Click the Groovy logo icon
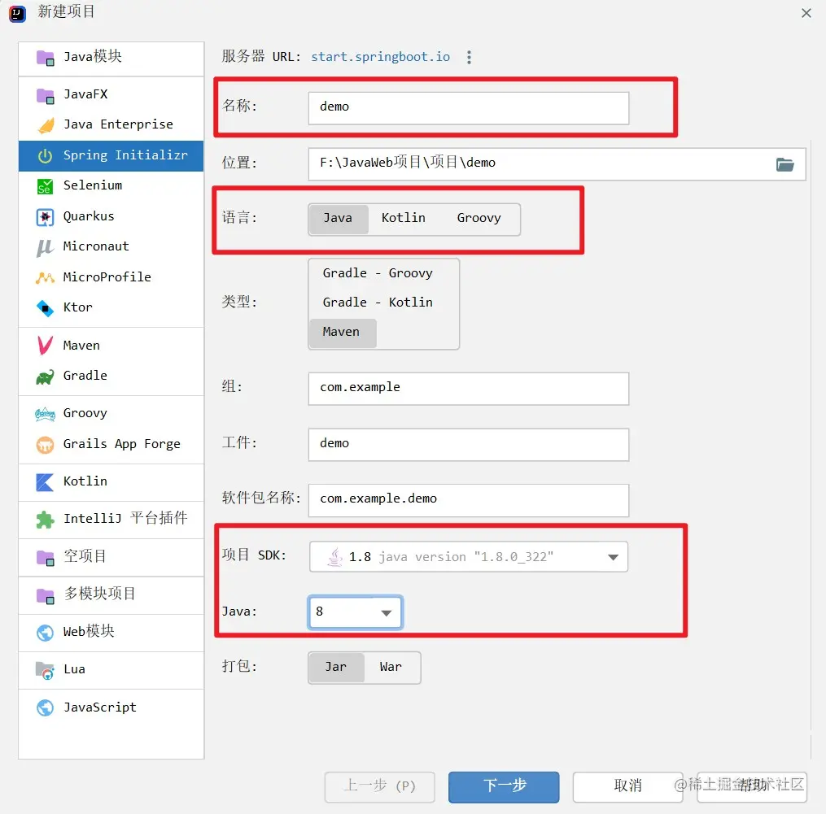Viewport: 826px width, 814px height. [46, 415]
